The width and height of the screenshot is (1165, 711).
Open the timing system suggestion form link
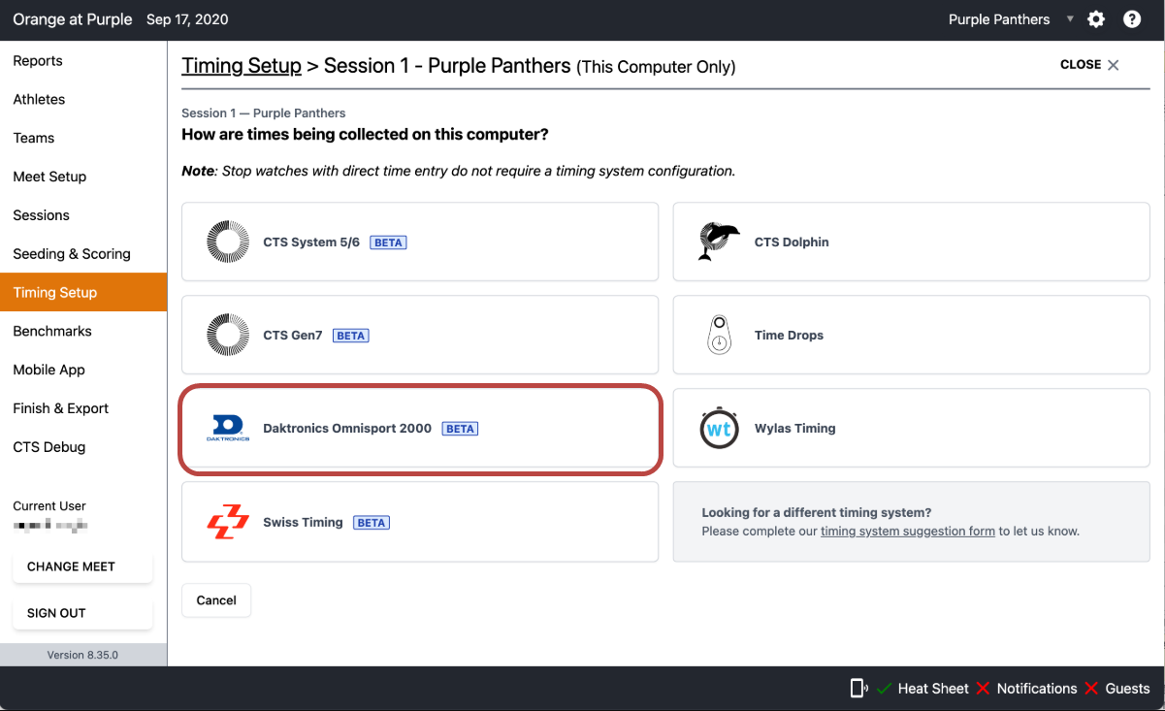coord(907,532)
